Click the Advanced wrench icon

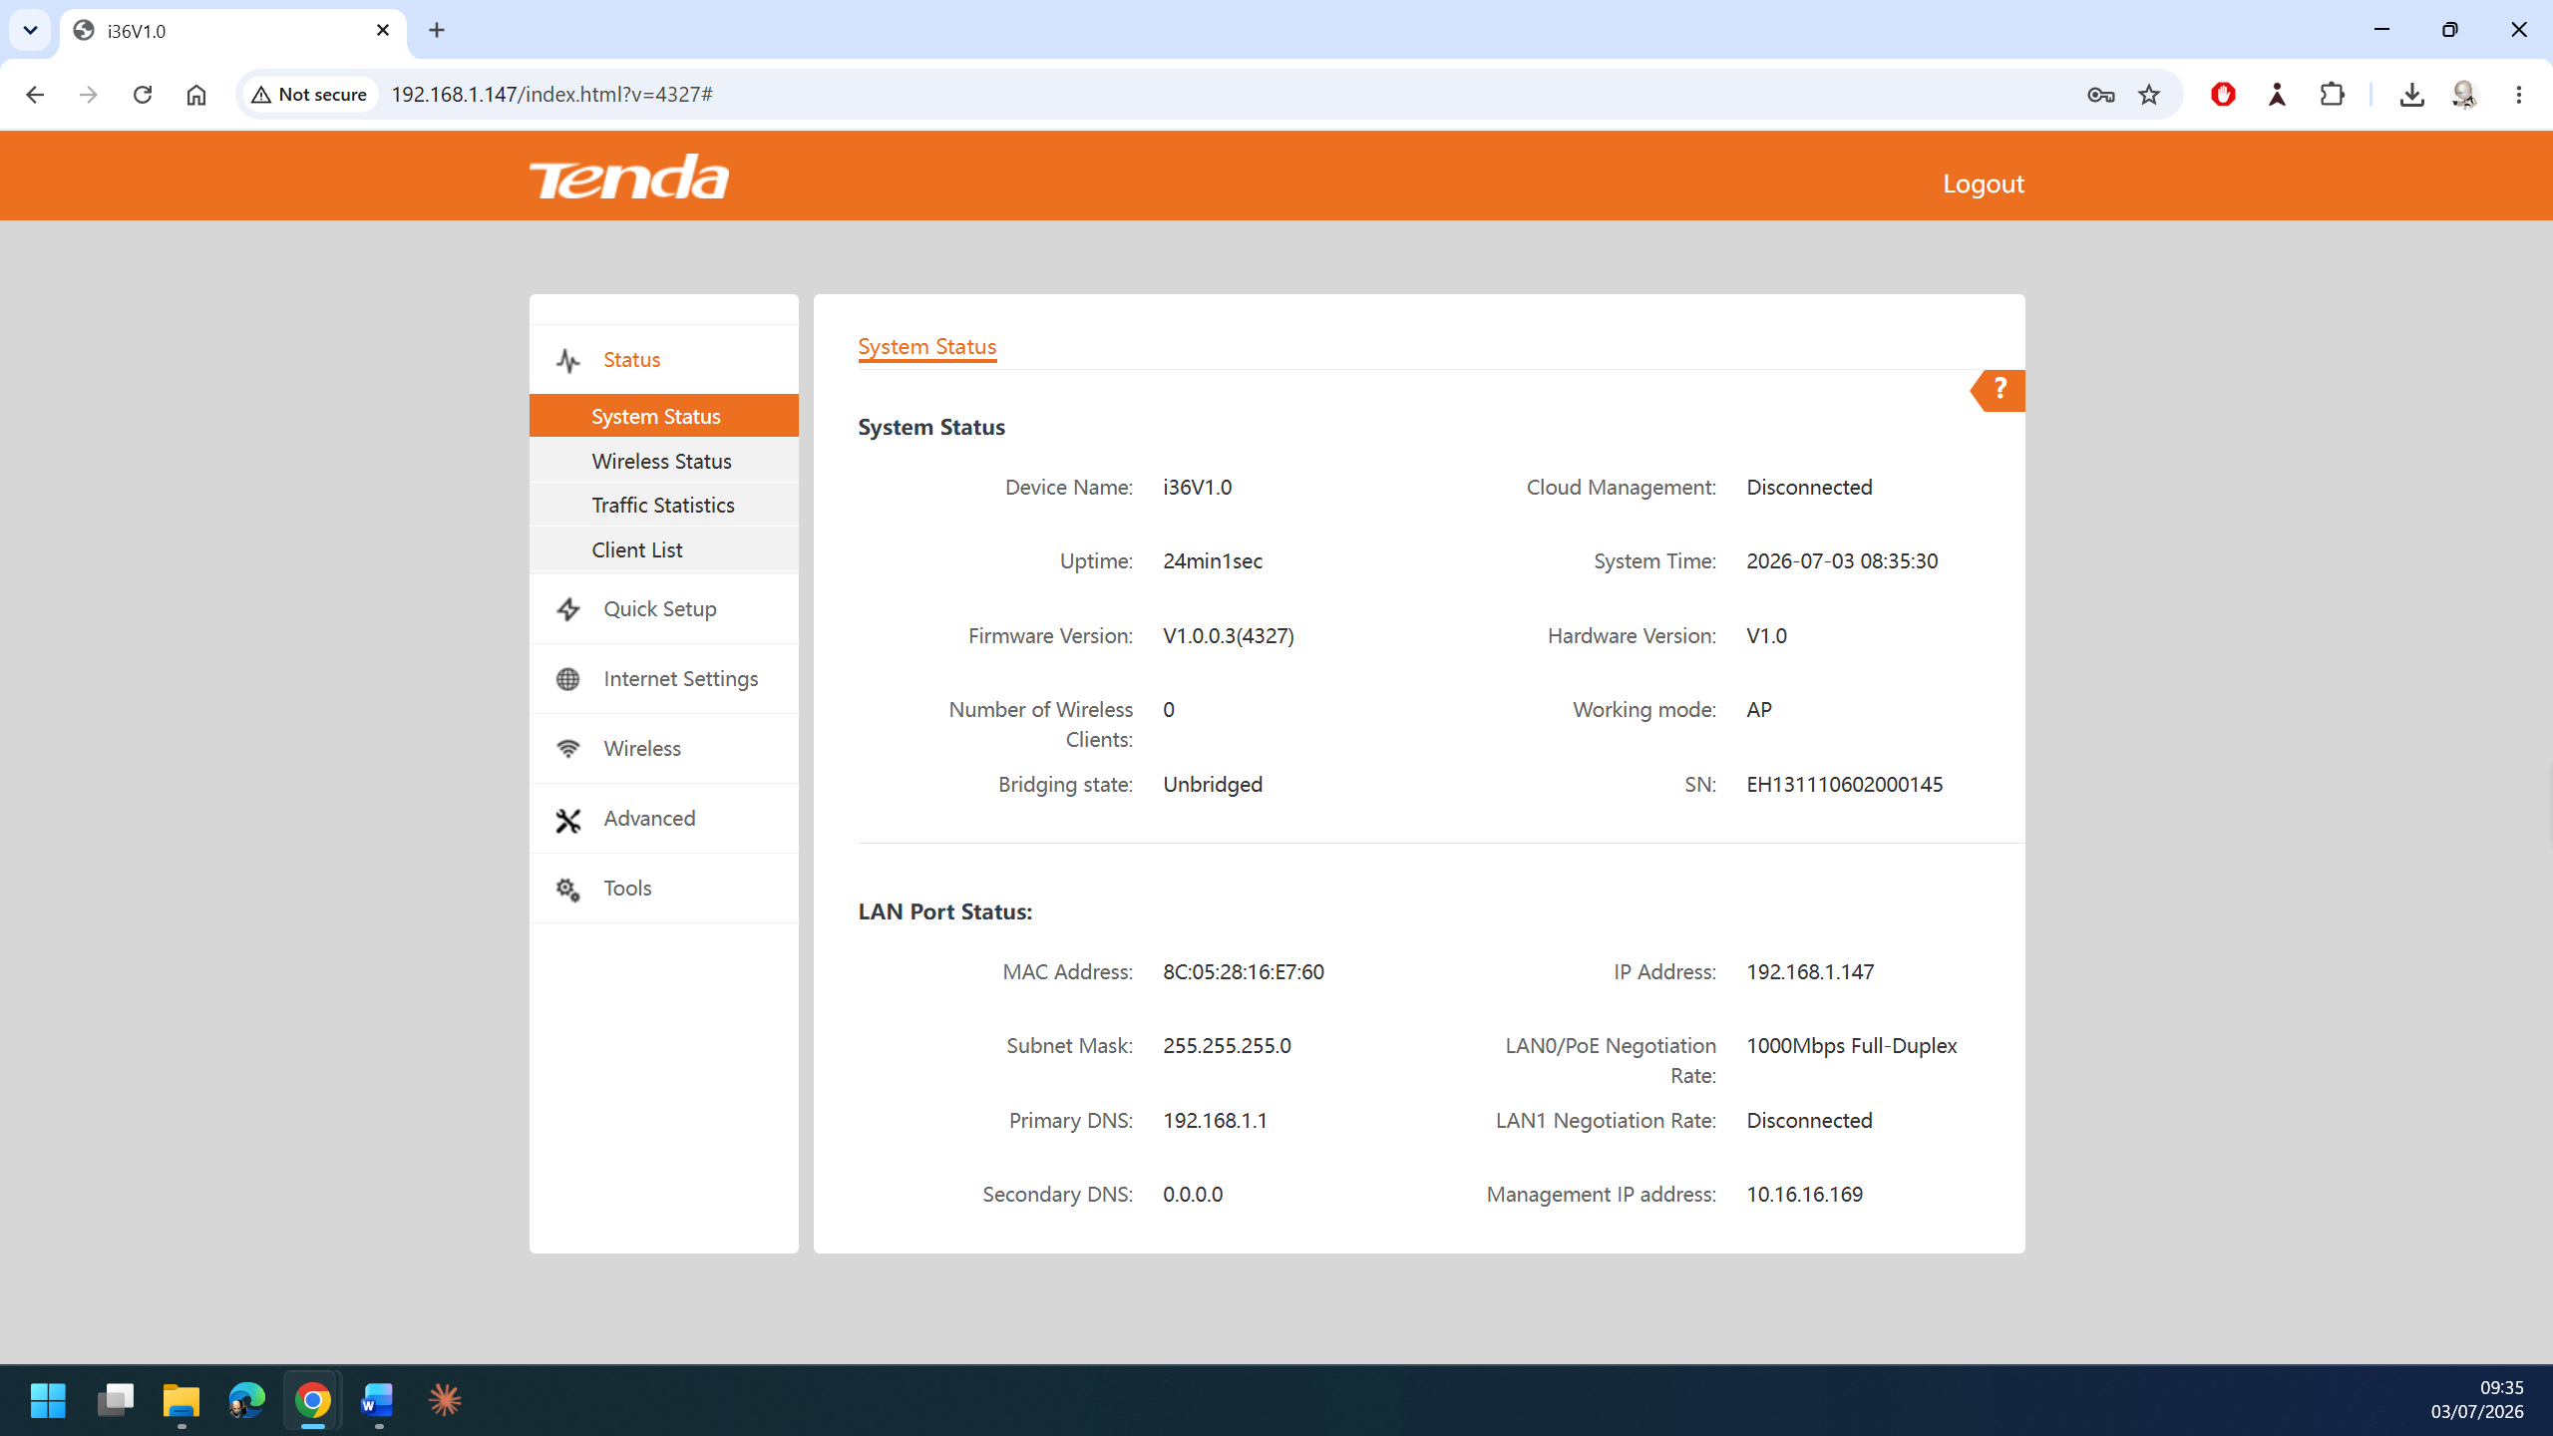click(568, 820)
